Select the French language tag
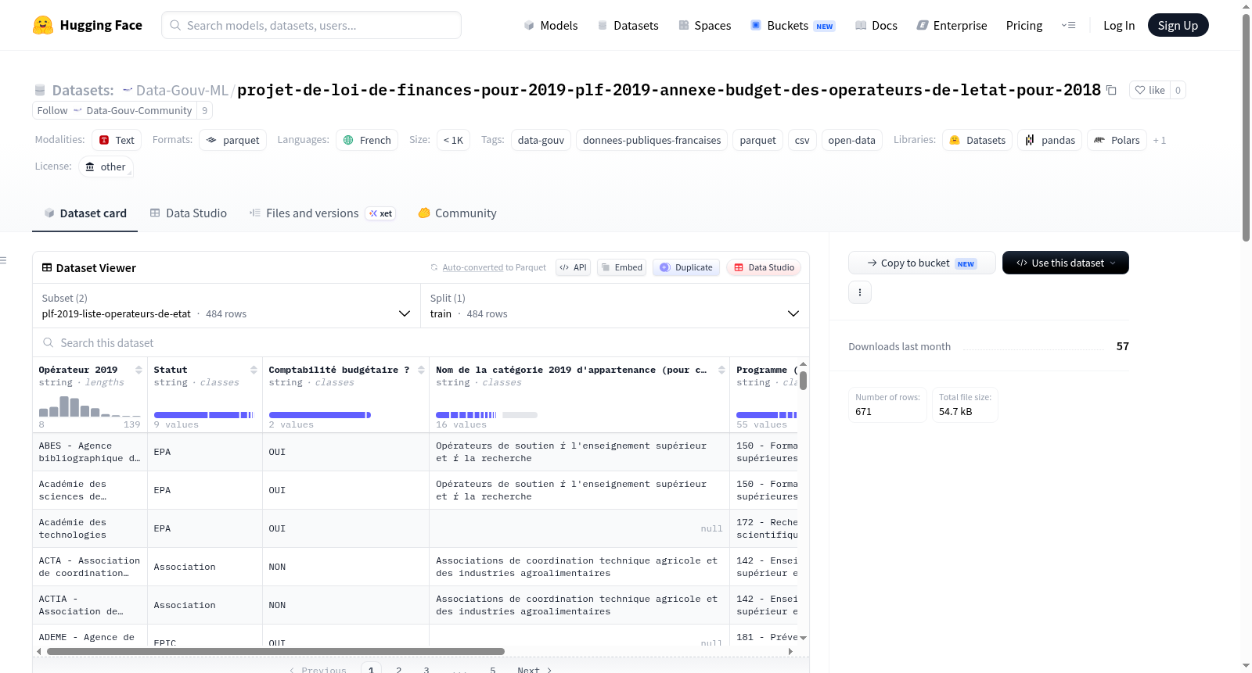The width and height of the screenshot is (1252, 673). tap(367, 140)
